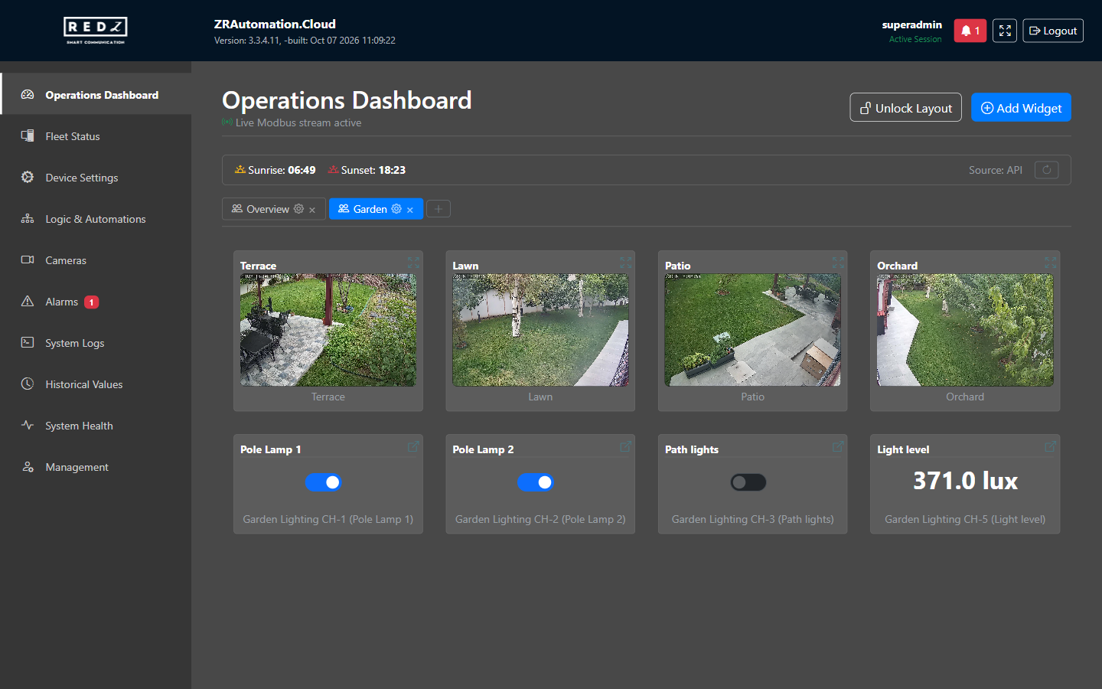Refresh the sunrise/sunset API source
Screen dimensions: 1102x689
coord(1046,170)
